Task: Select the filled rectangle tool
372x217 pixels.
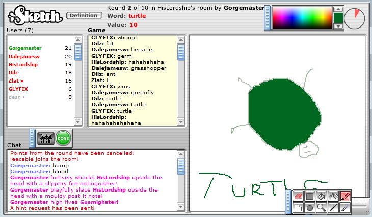Action: click(310, 196)
